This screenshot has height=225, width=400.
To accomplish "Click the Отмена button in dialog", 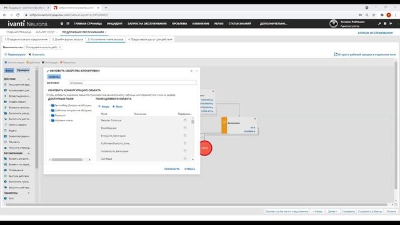I will tap(189, 169).
